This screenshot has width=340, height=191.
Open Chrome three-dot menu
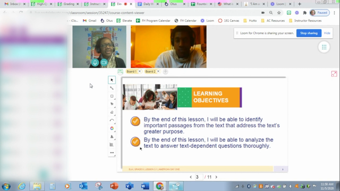(334, 13)
